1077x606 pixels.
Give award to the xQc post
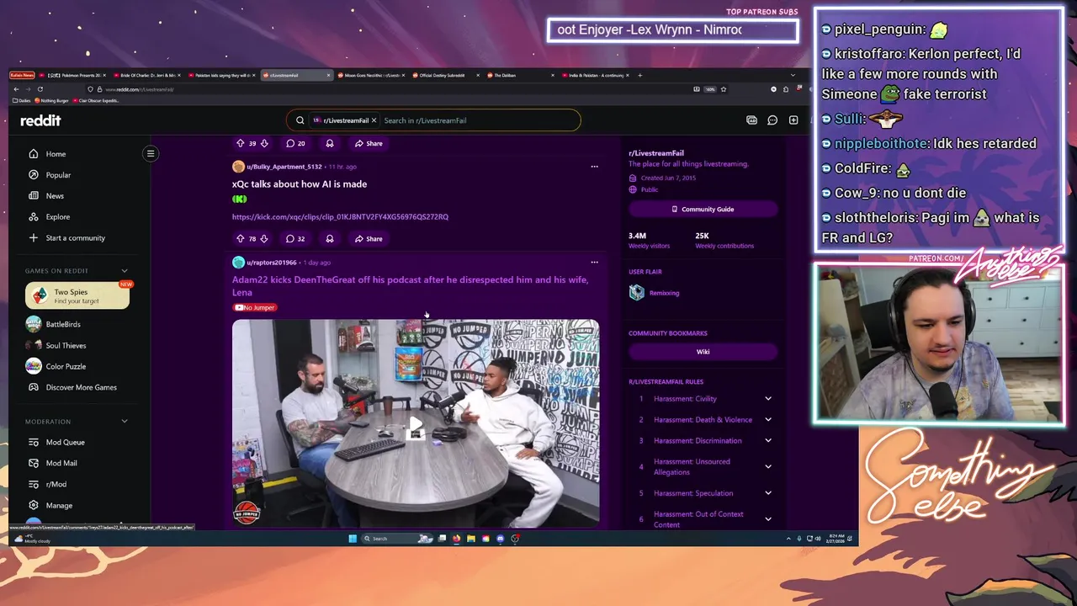click(x=330, y=238)
